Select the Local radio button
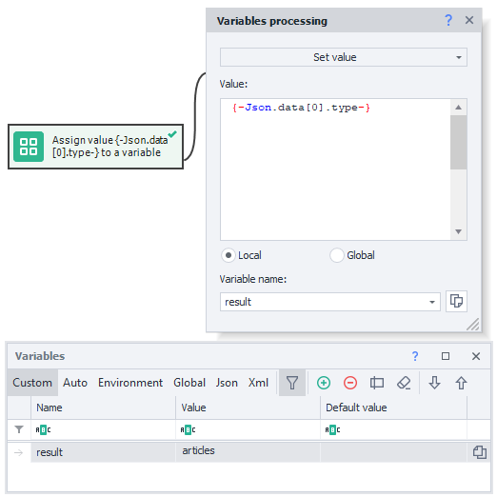This screenshot has width=497, height=497. [228, 255]
